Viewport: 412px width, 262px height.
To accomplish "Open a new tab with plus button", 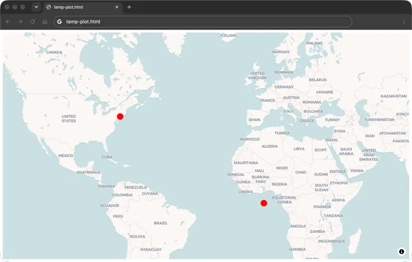I will tap(129, 7).
